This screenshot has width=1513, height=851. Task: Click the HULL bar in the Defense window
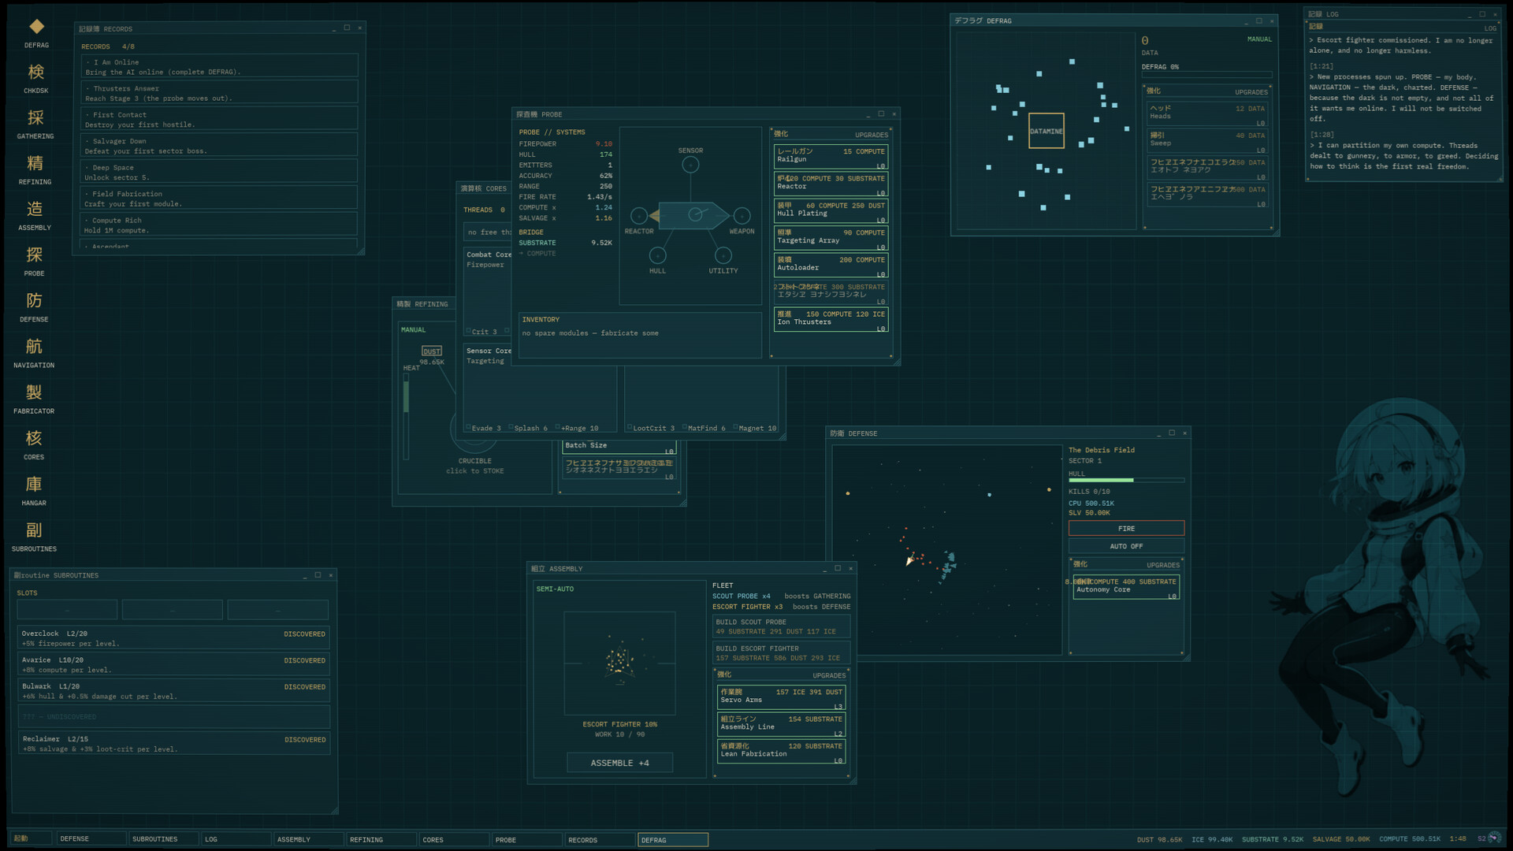coord(1126,480)
